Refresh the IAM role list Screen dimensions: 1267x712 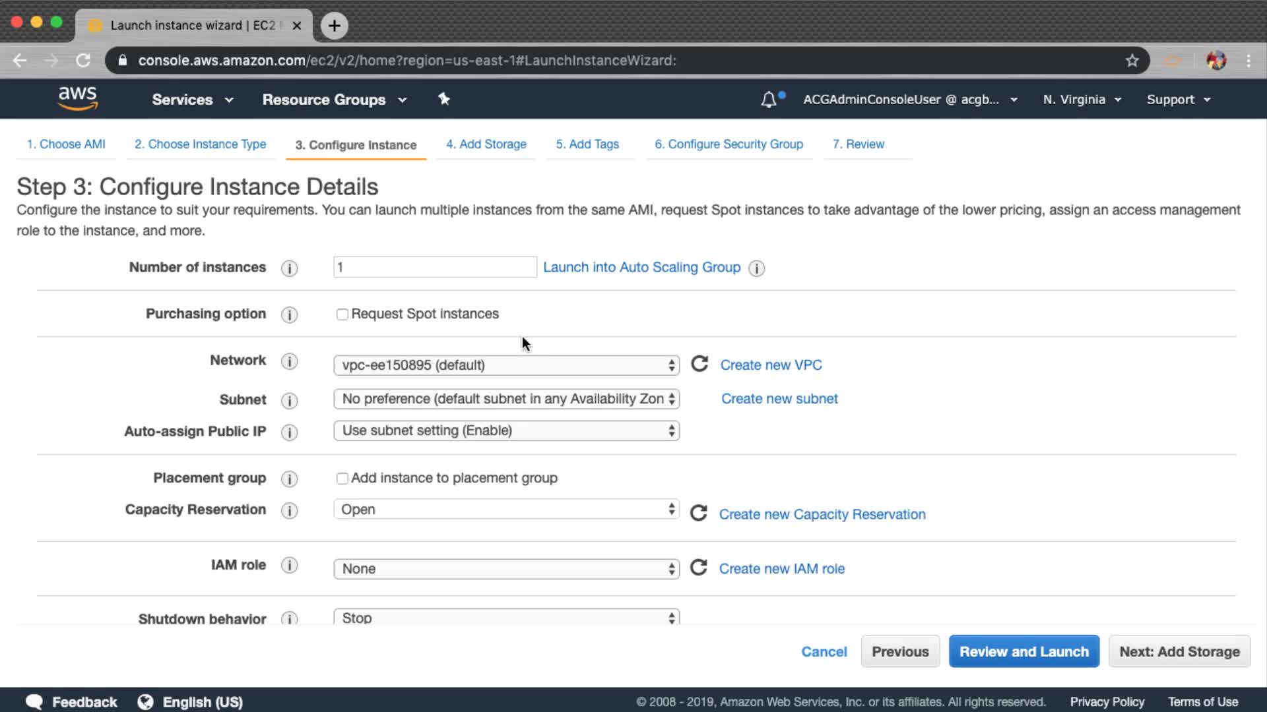[x=698, y=568]
